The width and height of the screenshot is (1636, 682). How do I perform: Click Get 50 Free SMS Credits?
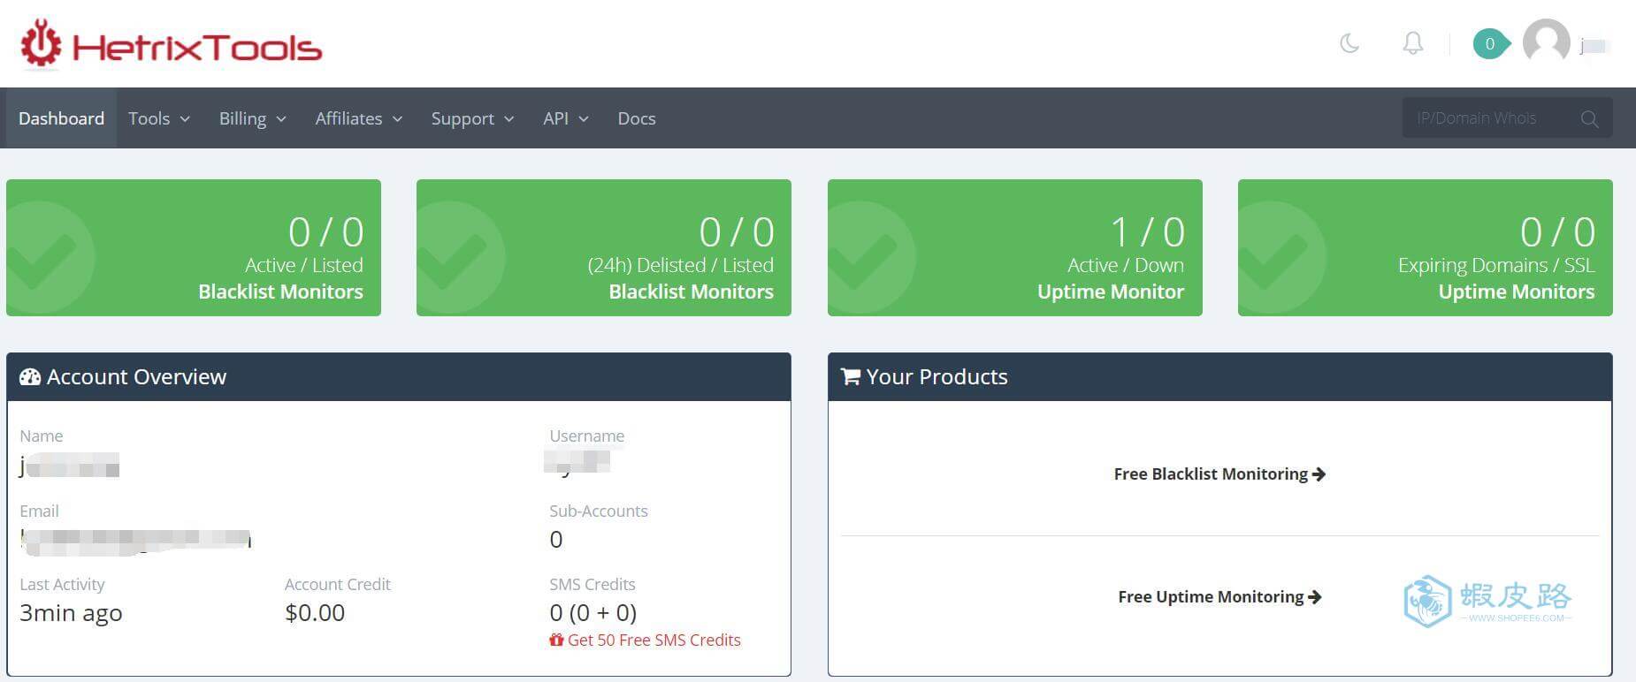(654, 640)
